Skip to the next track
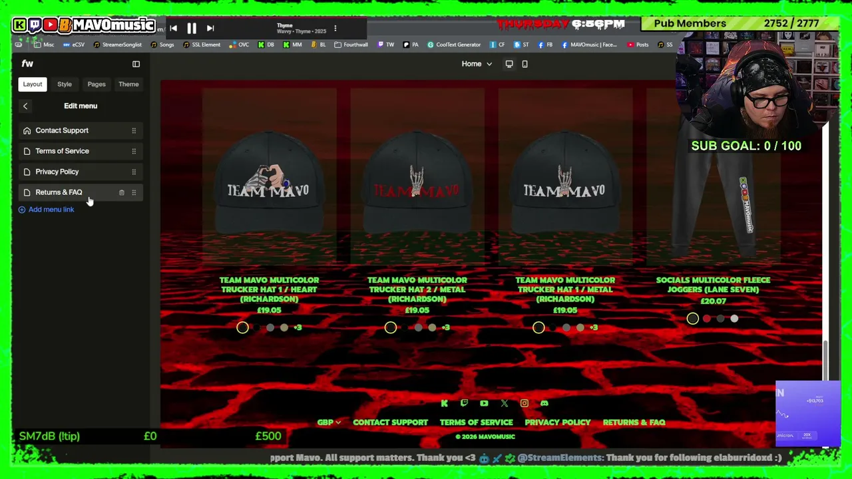The image size is (852, 479). click(210, 28)
